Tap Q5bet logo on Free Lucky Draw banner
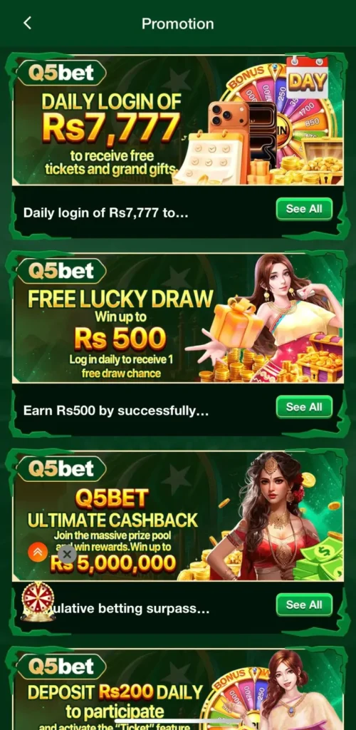The height and width of the screenshot is (730, 356). (x=61, y=272)
